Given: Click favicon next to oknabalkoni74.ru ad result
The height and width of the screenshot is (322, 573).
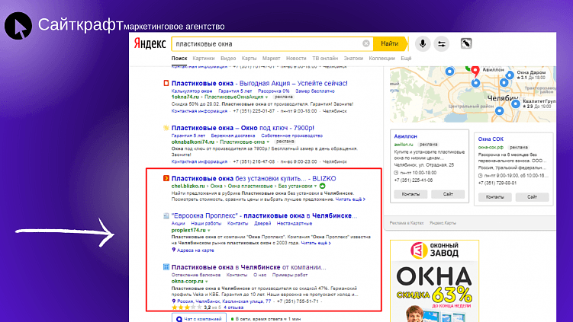Looking at the screenshot, I should [x=166, y=128].
